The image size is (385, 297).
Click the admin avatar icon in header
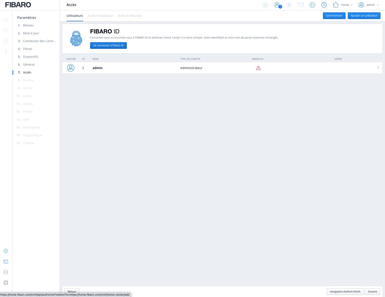(361, 5)
